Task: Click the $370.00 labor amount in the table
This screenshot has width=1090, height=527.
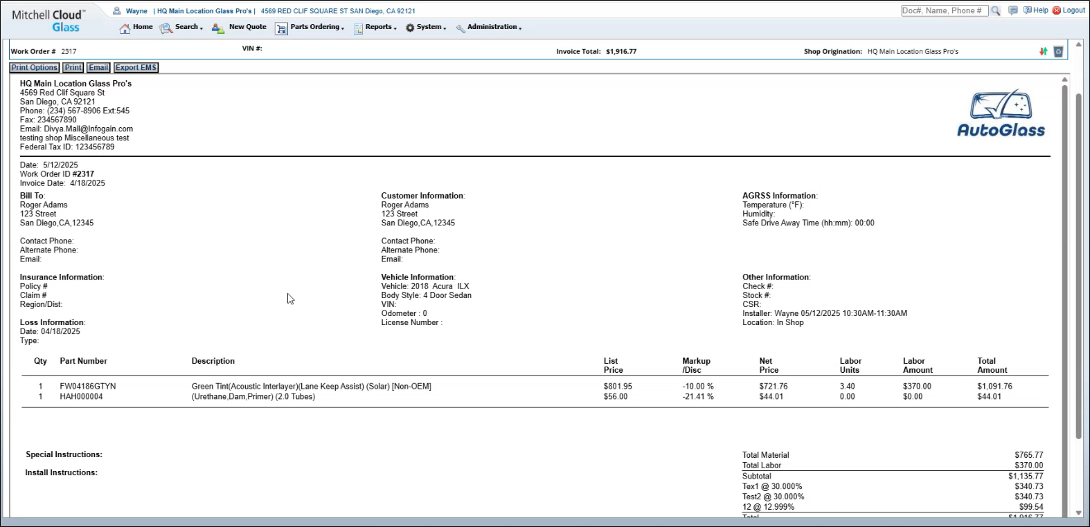Action: point(917,387)
